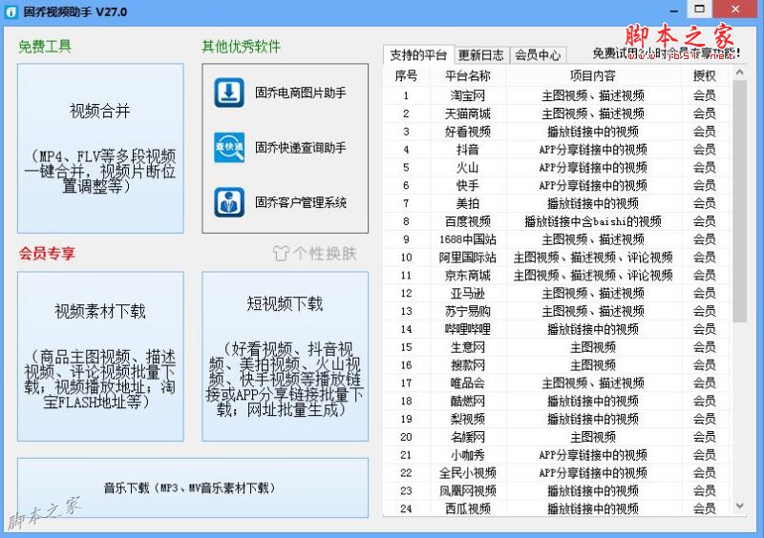Select the 全民小视频 row
The width and height of the screenshot is (764, 538).
tap(557, 473)
